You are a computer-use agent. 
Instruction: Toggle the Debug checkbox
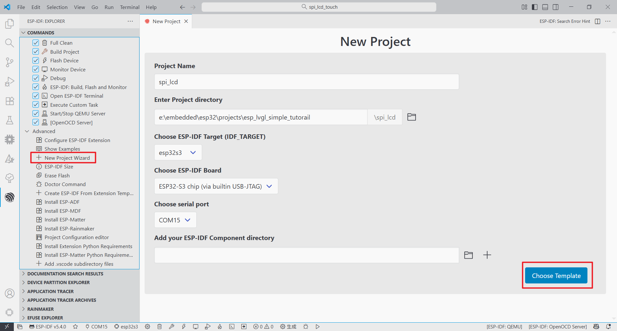tap(36, 78)
